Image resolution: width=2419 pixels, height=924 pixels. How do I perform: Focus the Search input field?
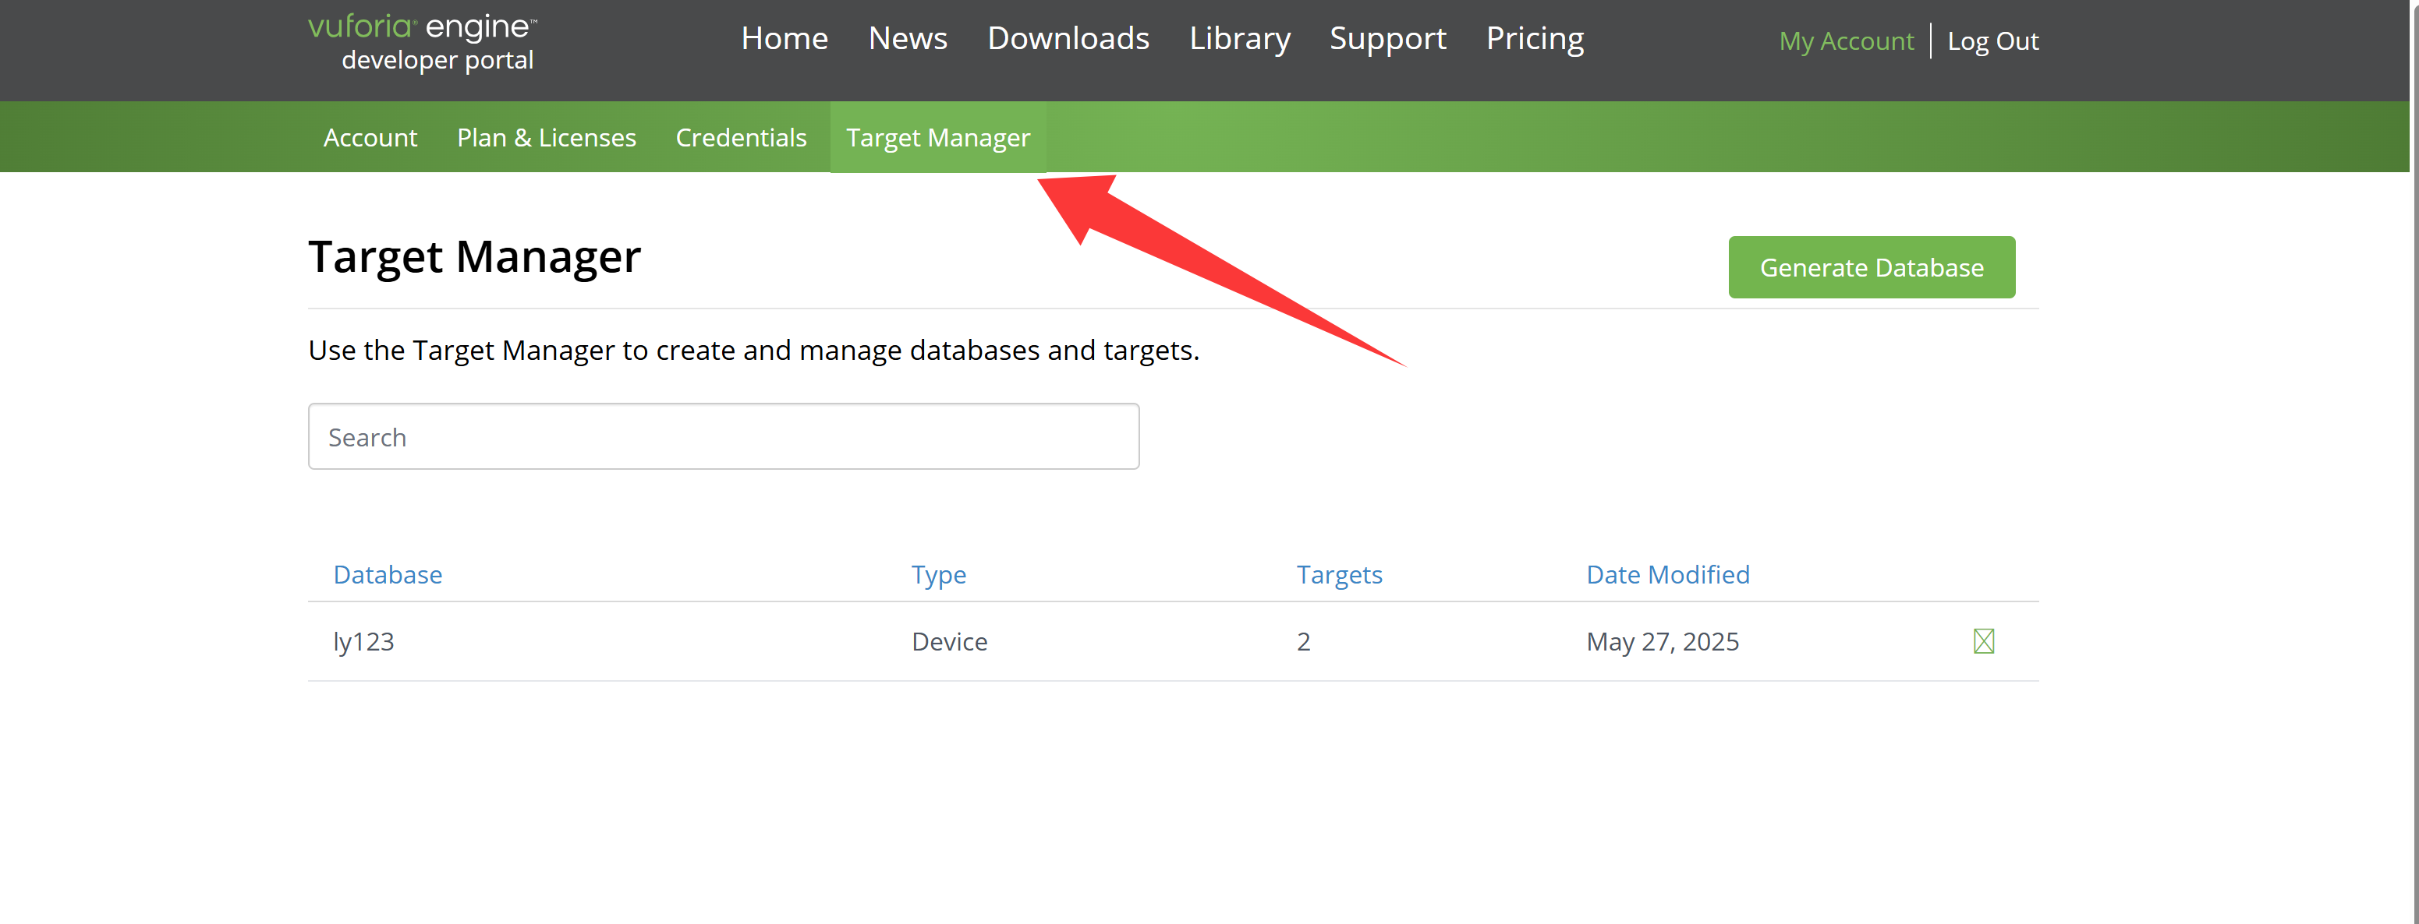723,437
